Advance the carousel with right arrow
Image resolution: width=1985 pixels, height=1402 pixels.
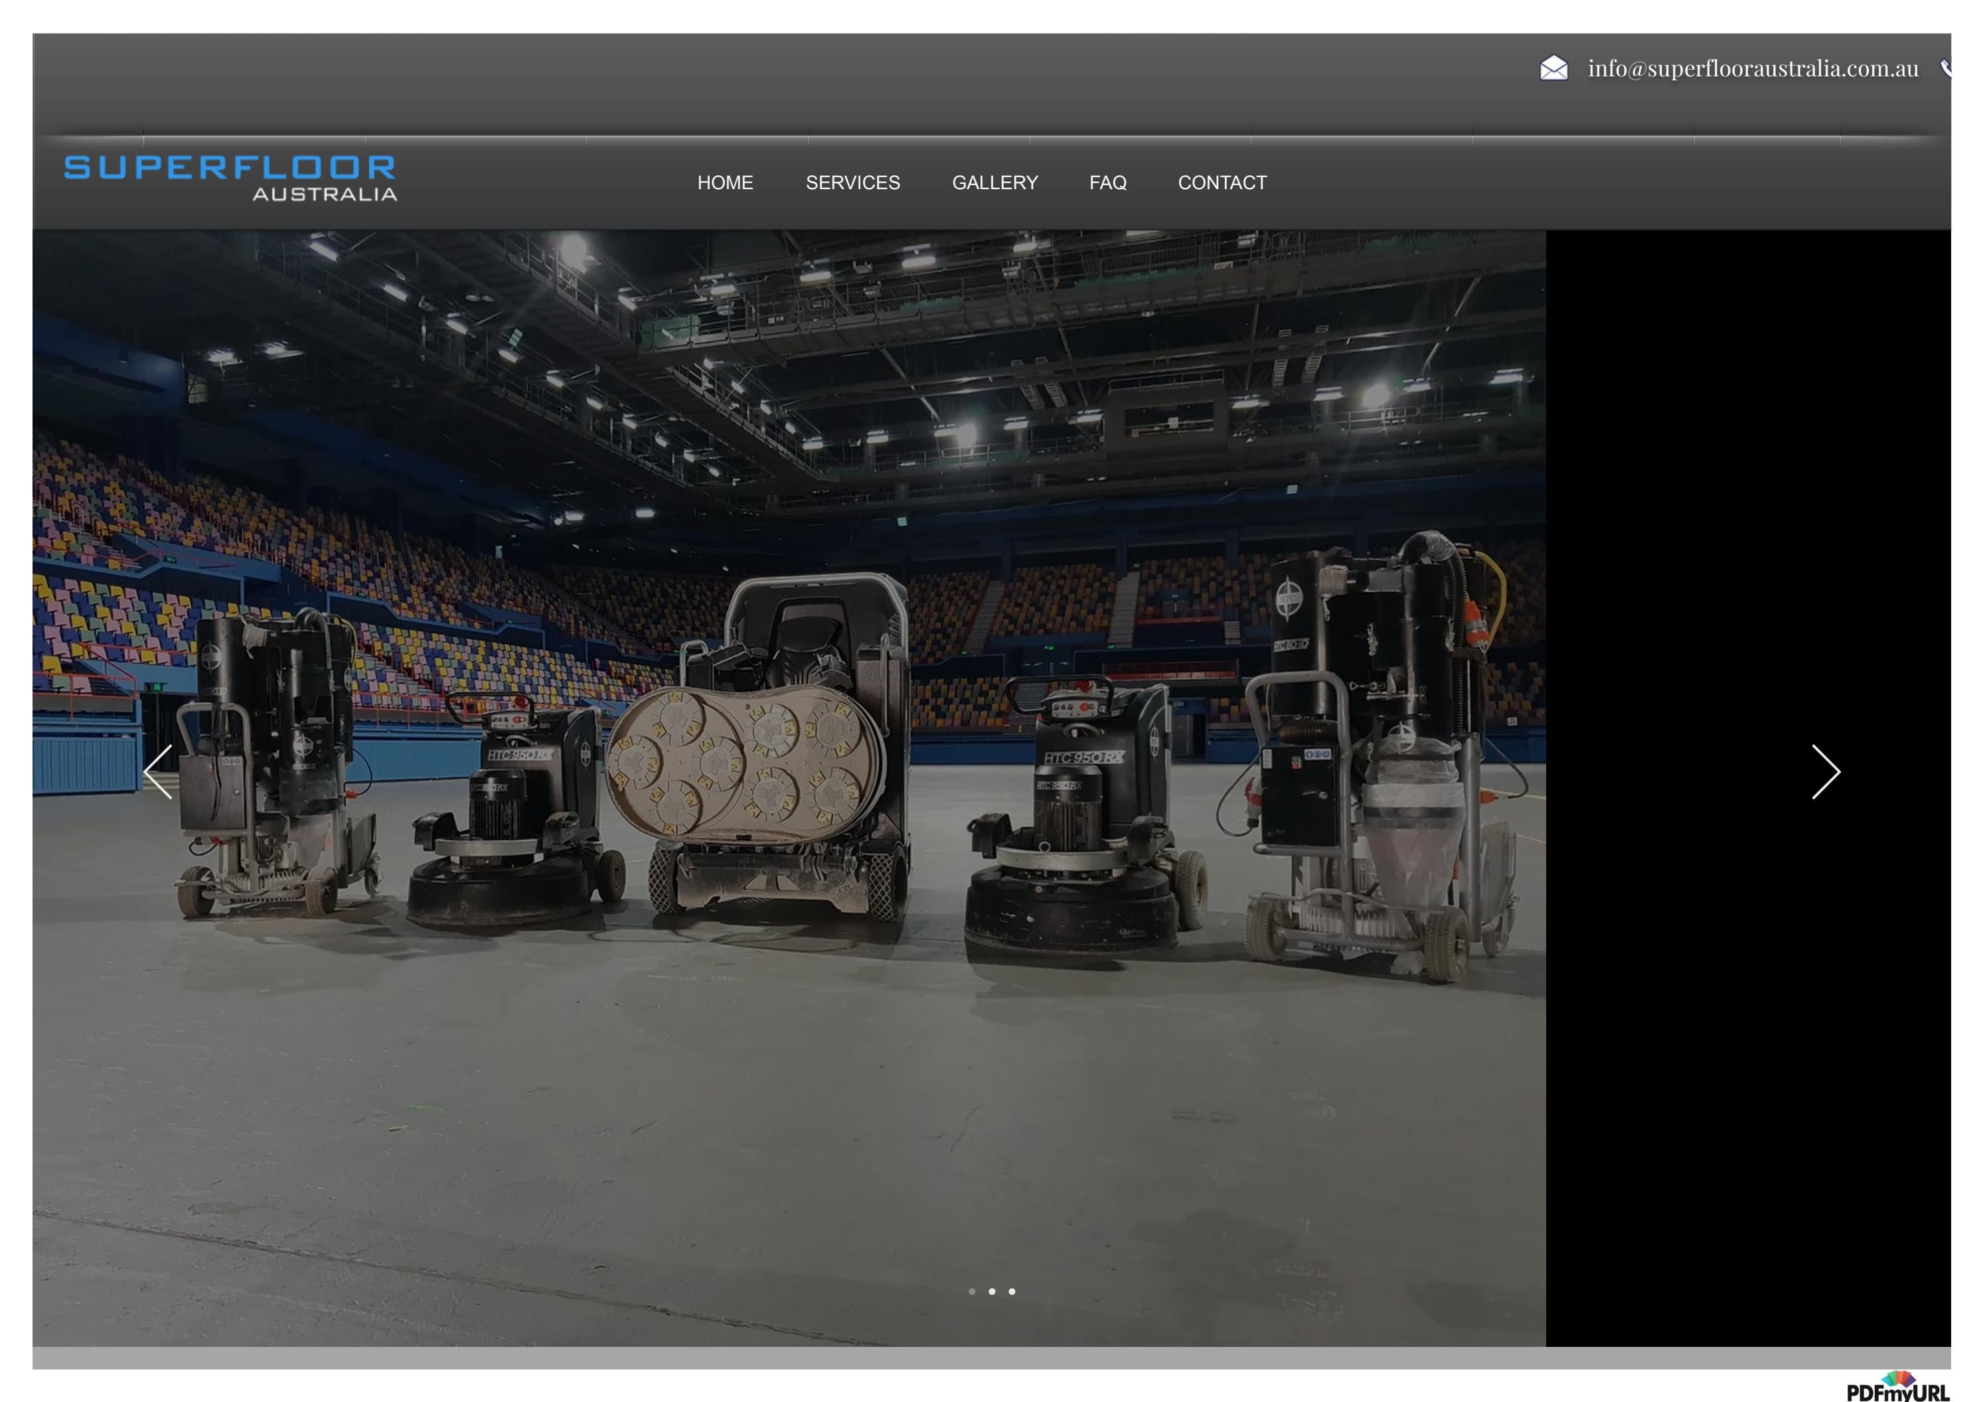(x=1826, y=772)
